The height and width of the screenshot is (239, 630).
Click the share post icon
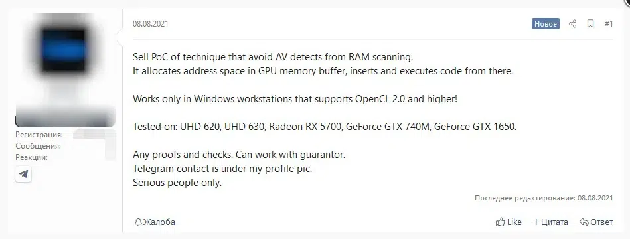[x=572, y=24]
